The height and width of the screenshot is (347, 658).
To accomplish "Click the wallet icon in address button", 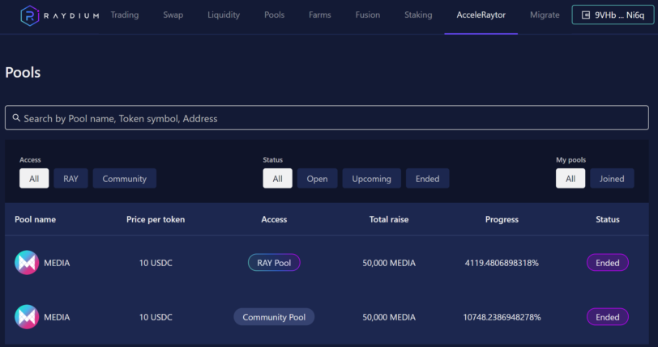I will tap(586, 15).
